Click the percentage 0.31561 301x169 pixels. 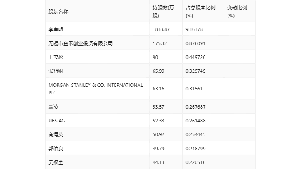click(194, 89)
